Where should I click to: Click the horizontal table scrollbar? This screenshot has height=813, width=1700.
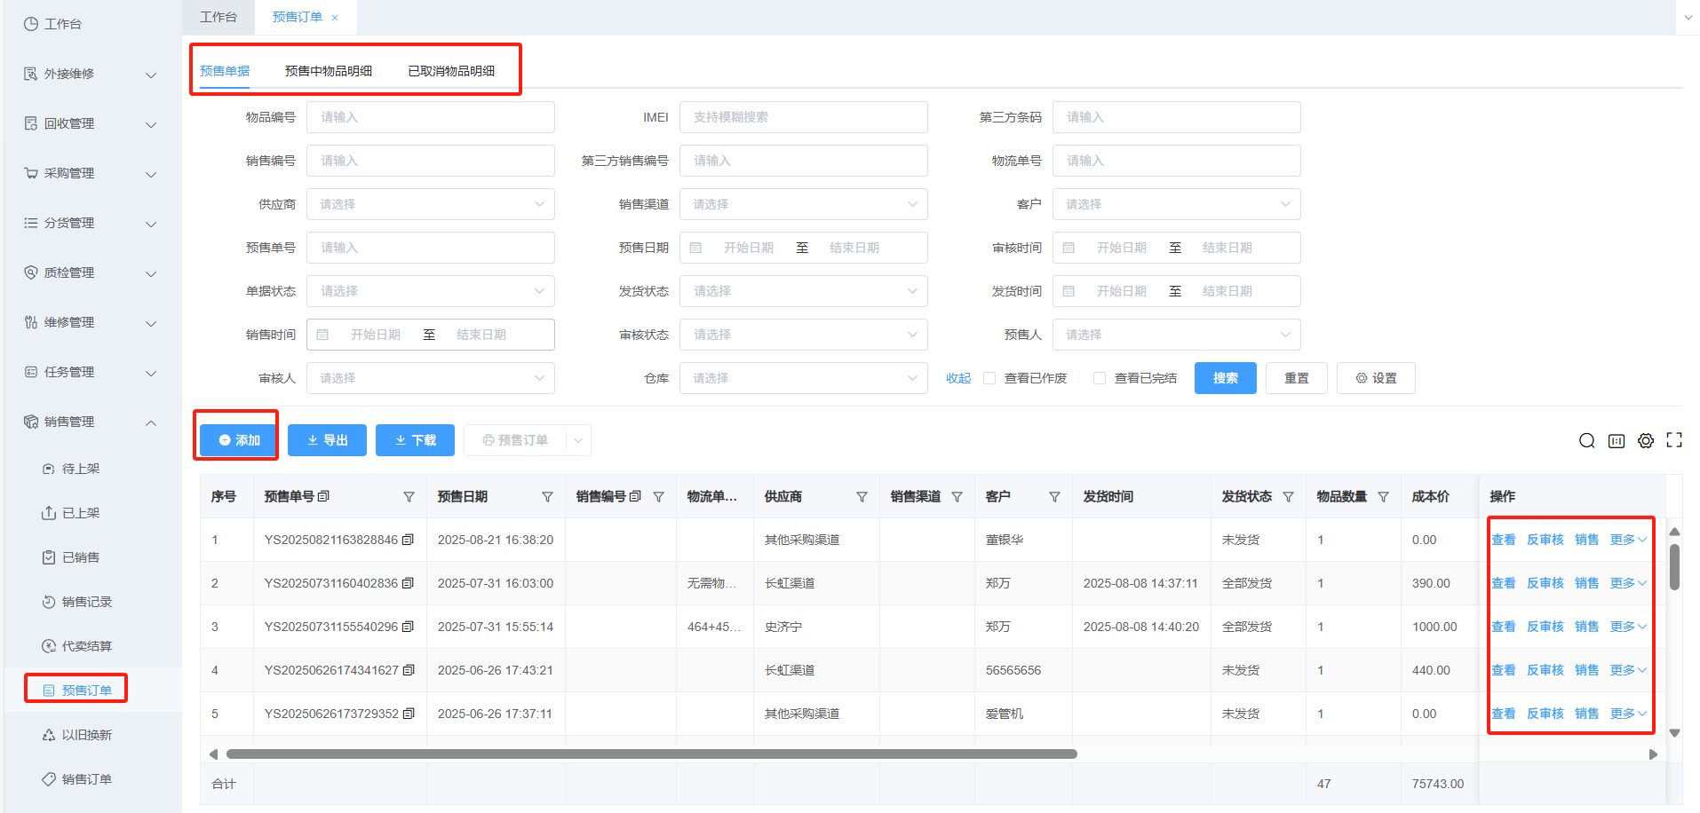point(651,754)
